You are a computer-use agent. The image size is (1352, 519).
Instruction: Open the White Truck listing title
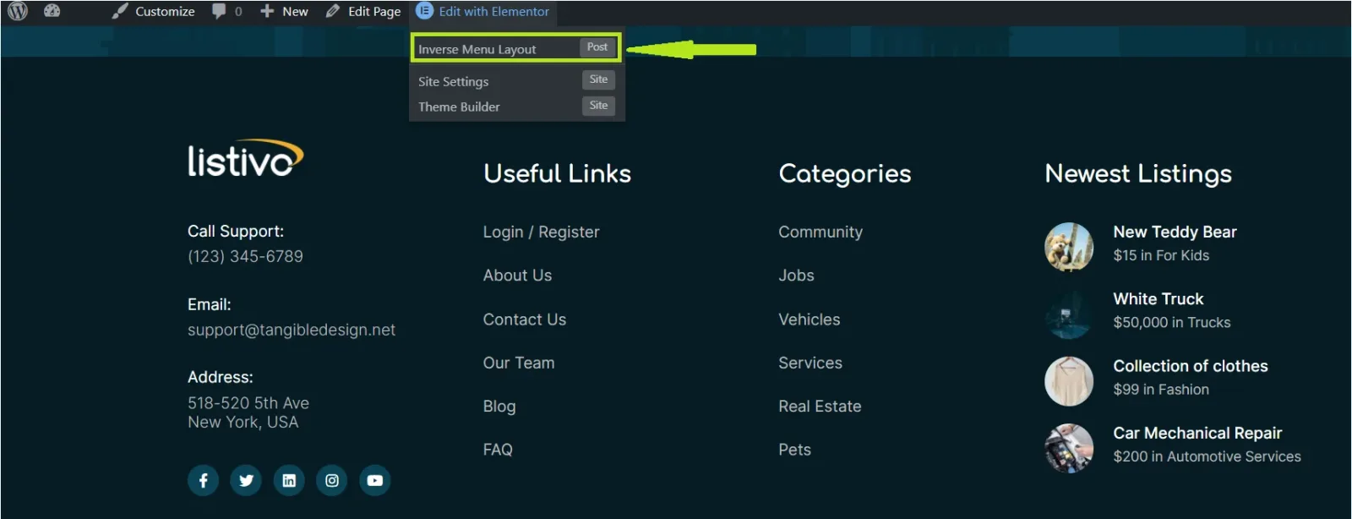[1158, 298]
